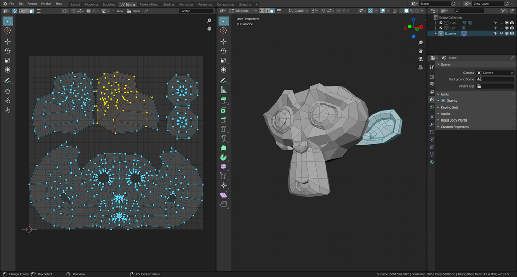Switch to the Shading workspace tab
517x277 pixels.
(x=168, y=4)
